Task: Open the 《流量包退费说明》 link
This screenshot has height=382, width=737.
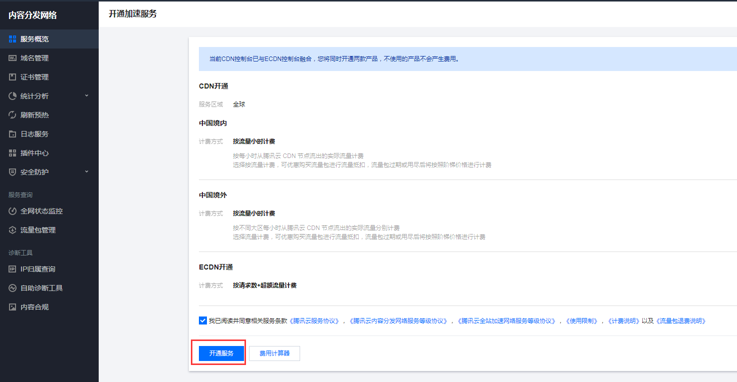Action: pos(681,321)
